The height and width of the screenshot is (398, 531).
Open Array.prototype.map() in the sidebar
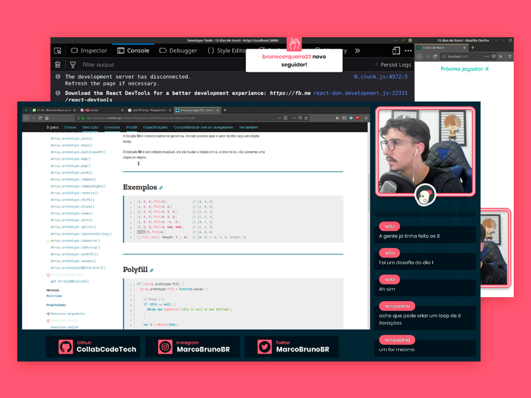pos(70,159)
